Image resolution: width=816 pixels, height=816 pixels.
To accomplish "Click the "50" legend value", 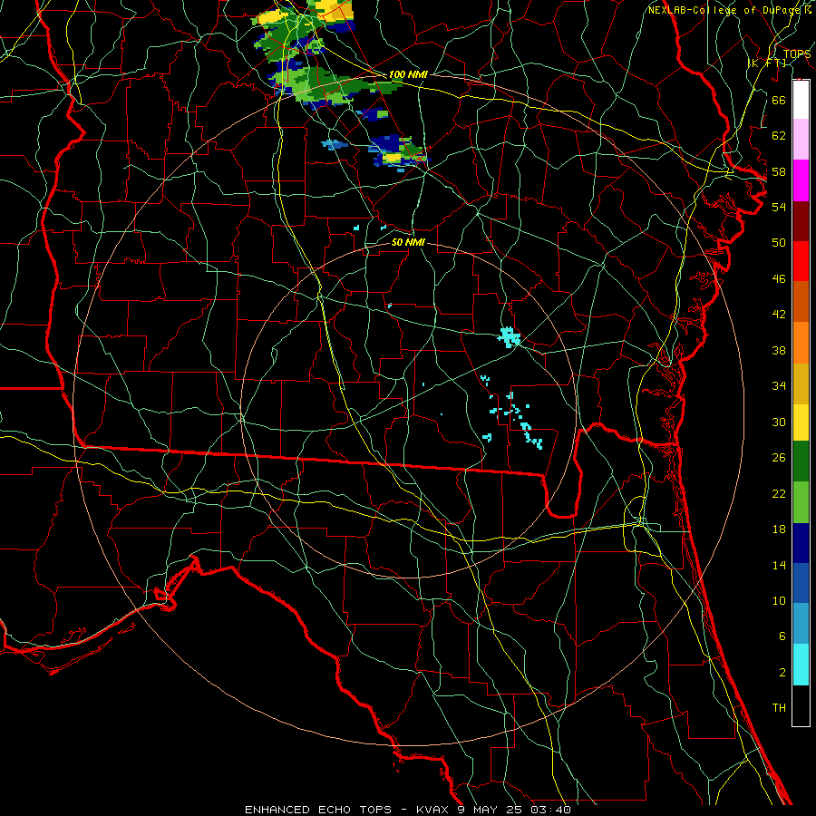I will coord(779,242).
